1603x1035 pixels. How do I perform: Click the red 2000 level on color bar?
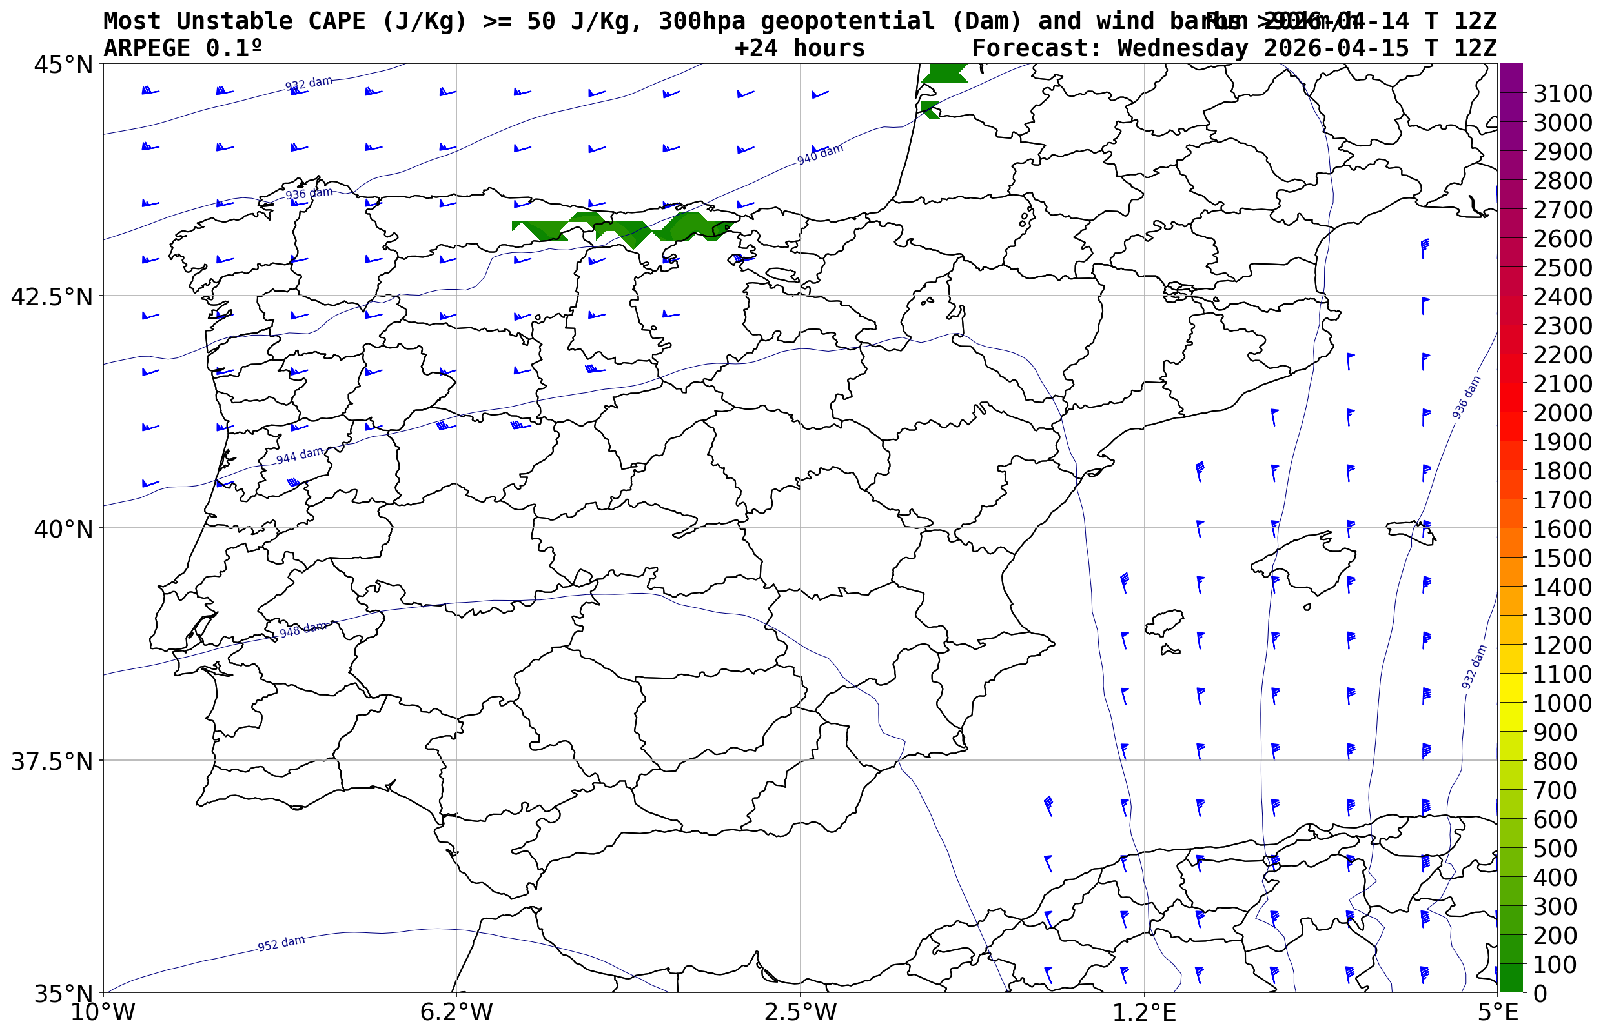(x=1510, y=412)
